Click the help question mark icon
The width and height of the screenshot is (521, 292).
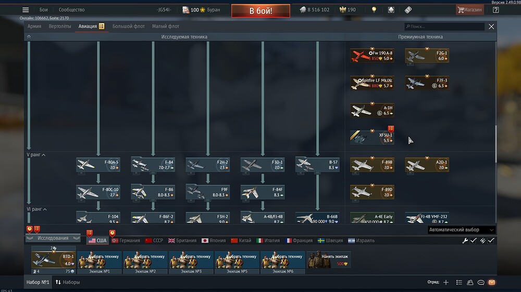tap(495, 10)
